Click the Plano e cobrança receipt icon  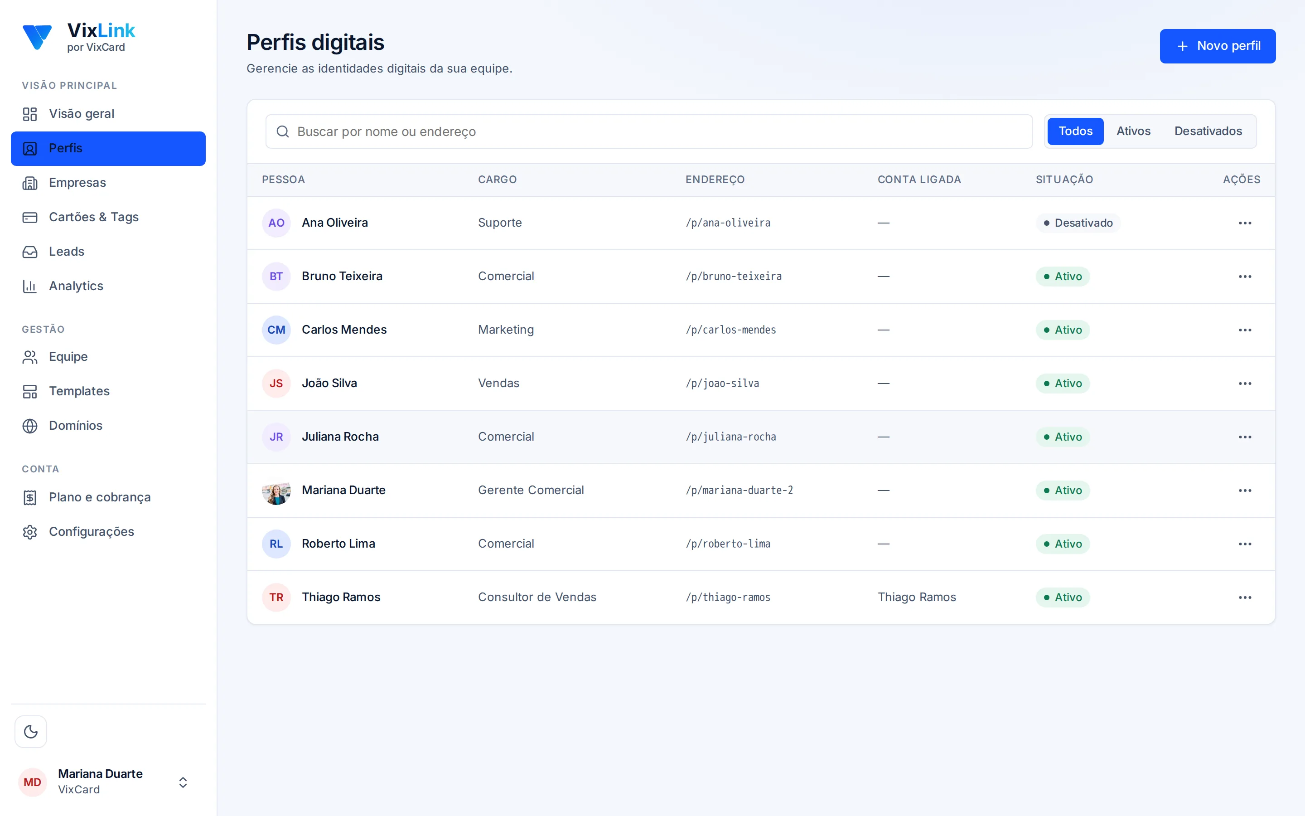click(29, 498)
